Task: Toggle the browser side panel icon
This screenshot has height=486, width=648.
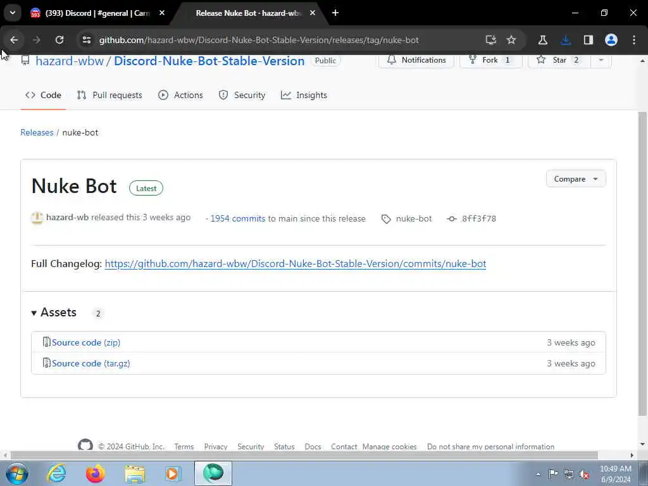Action: pyautogui.click(x=588, y=40)
